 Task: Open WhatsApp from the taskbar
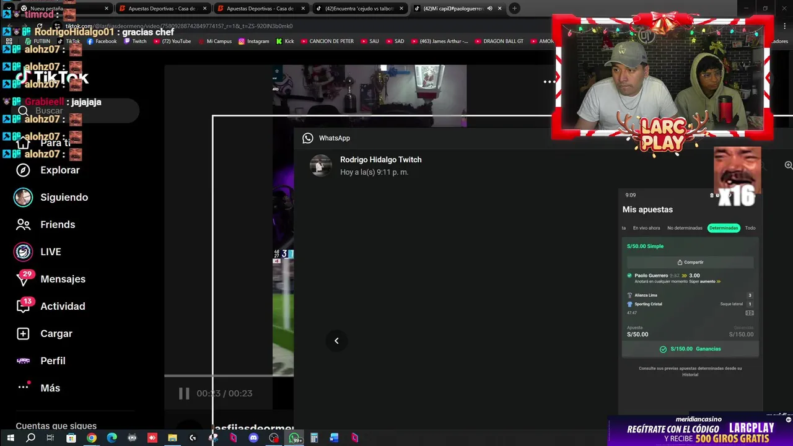294,438
